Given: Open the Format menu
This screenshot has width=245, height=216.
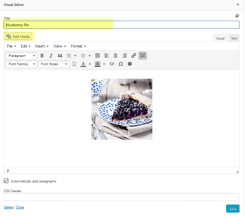Looking at the screenshot, I should 78,46.
